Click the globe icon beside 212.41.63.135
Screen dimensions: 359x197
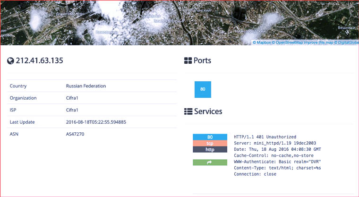[x=10, y=60]
